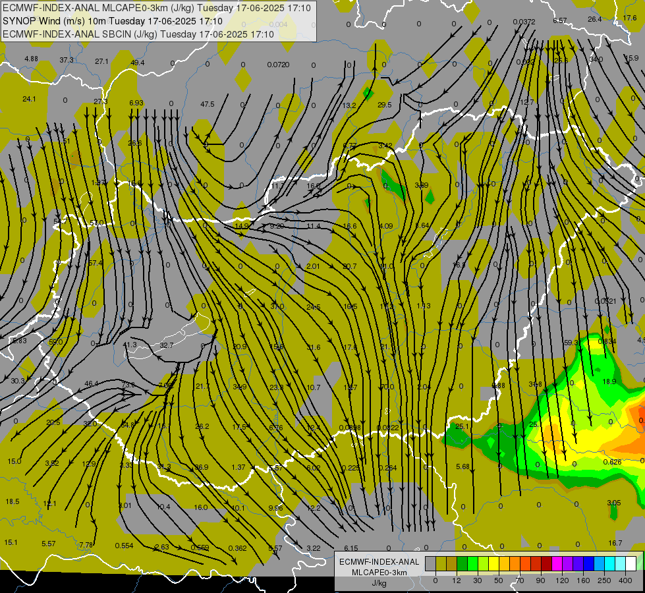
Task: Select the 250 tick label on legend
Action: pyautogui.click(x=604, y=580)
